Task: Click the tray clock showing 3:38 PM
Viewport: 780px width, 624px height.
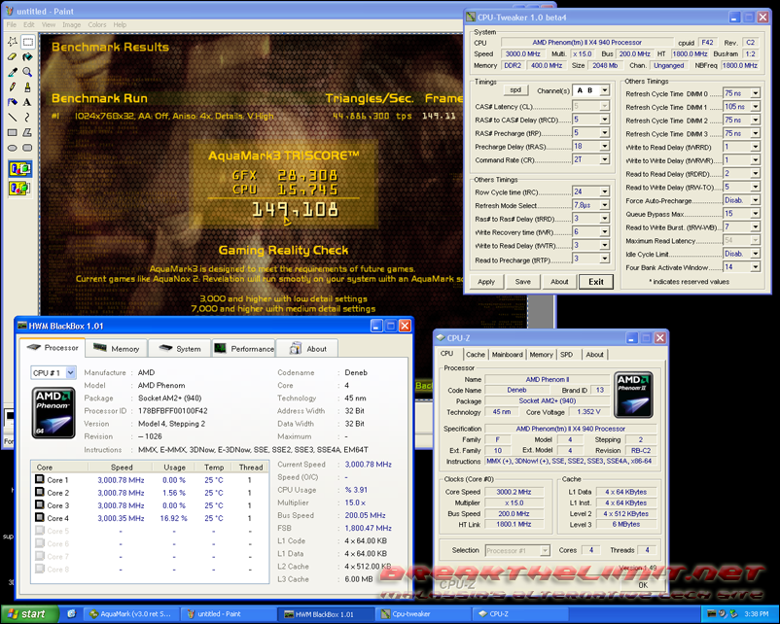Action: click(x=757, y=614)
